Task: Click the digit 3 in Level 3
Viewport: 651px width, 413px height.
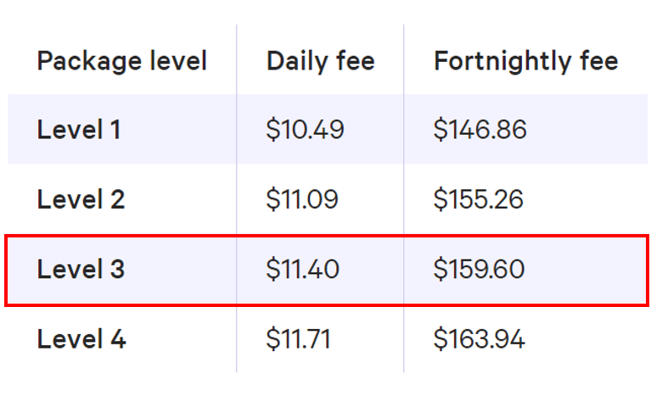Action: 117,269
